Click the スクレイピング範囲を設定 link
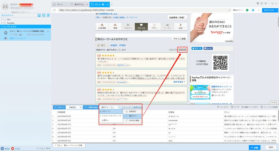The width and height of the screenshot is (279, 151). 132,107
